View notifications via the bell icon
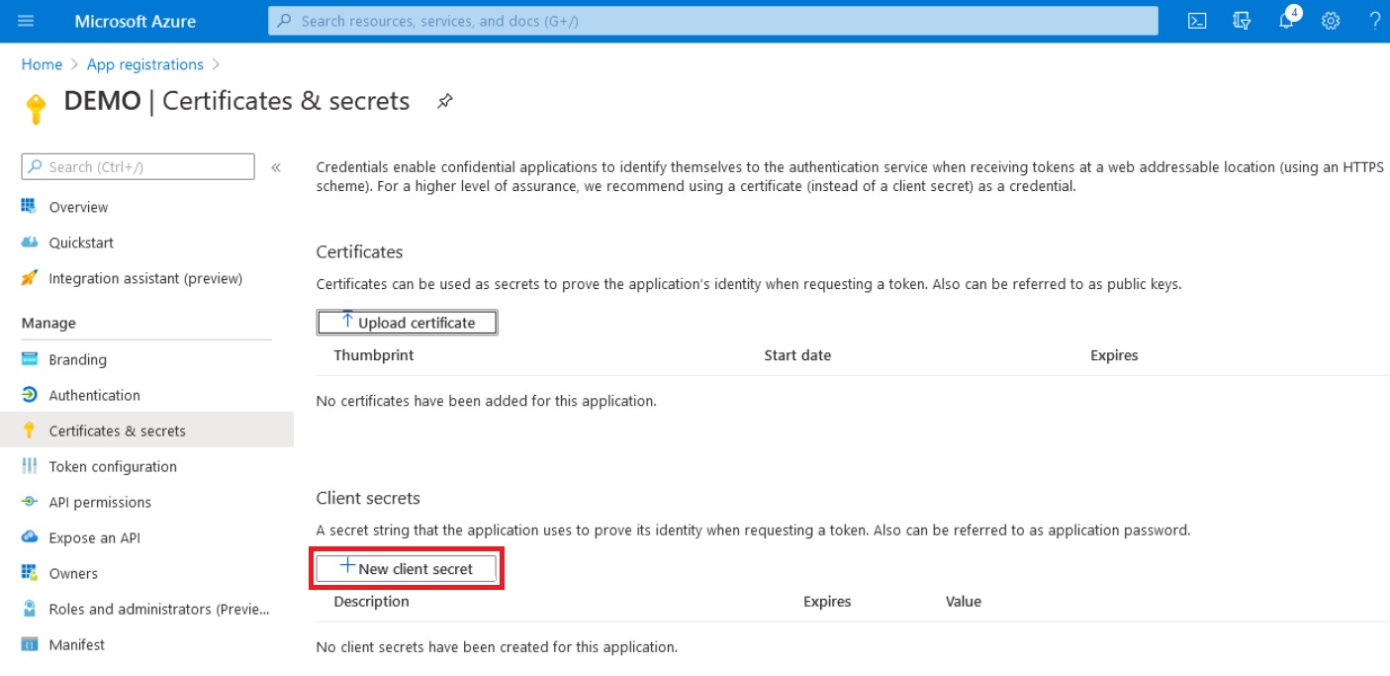This screenshot has height=676, width=1390. (x=1286, y=20)
